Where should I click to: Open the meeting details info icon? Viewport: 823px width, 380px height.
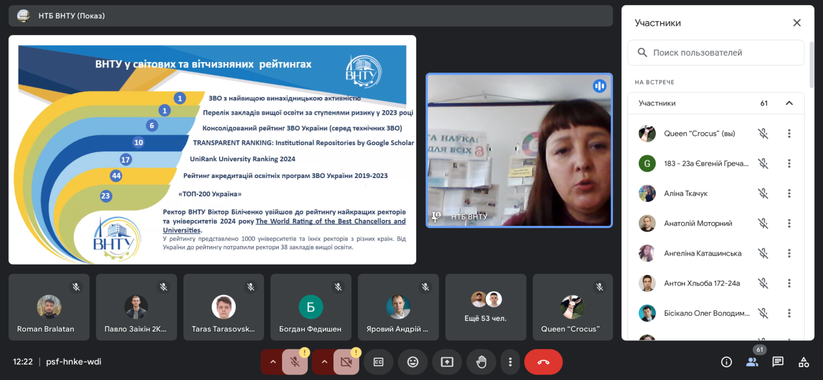726,362
